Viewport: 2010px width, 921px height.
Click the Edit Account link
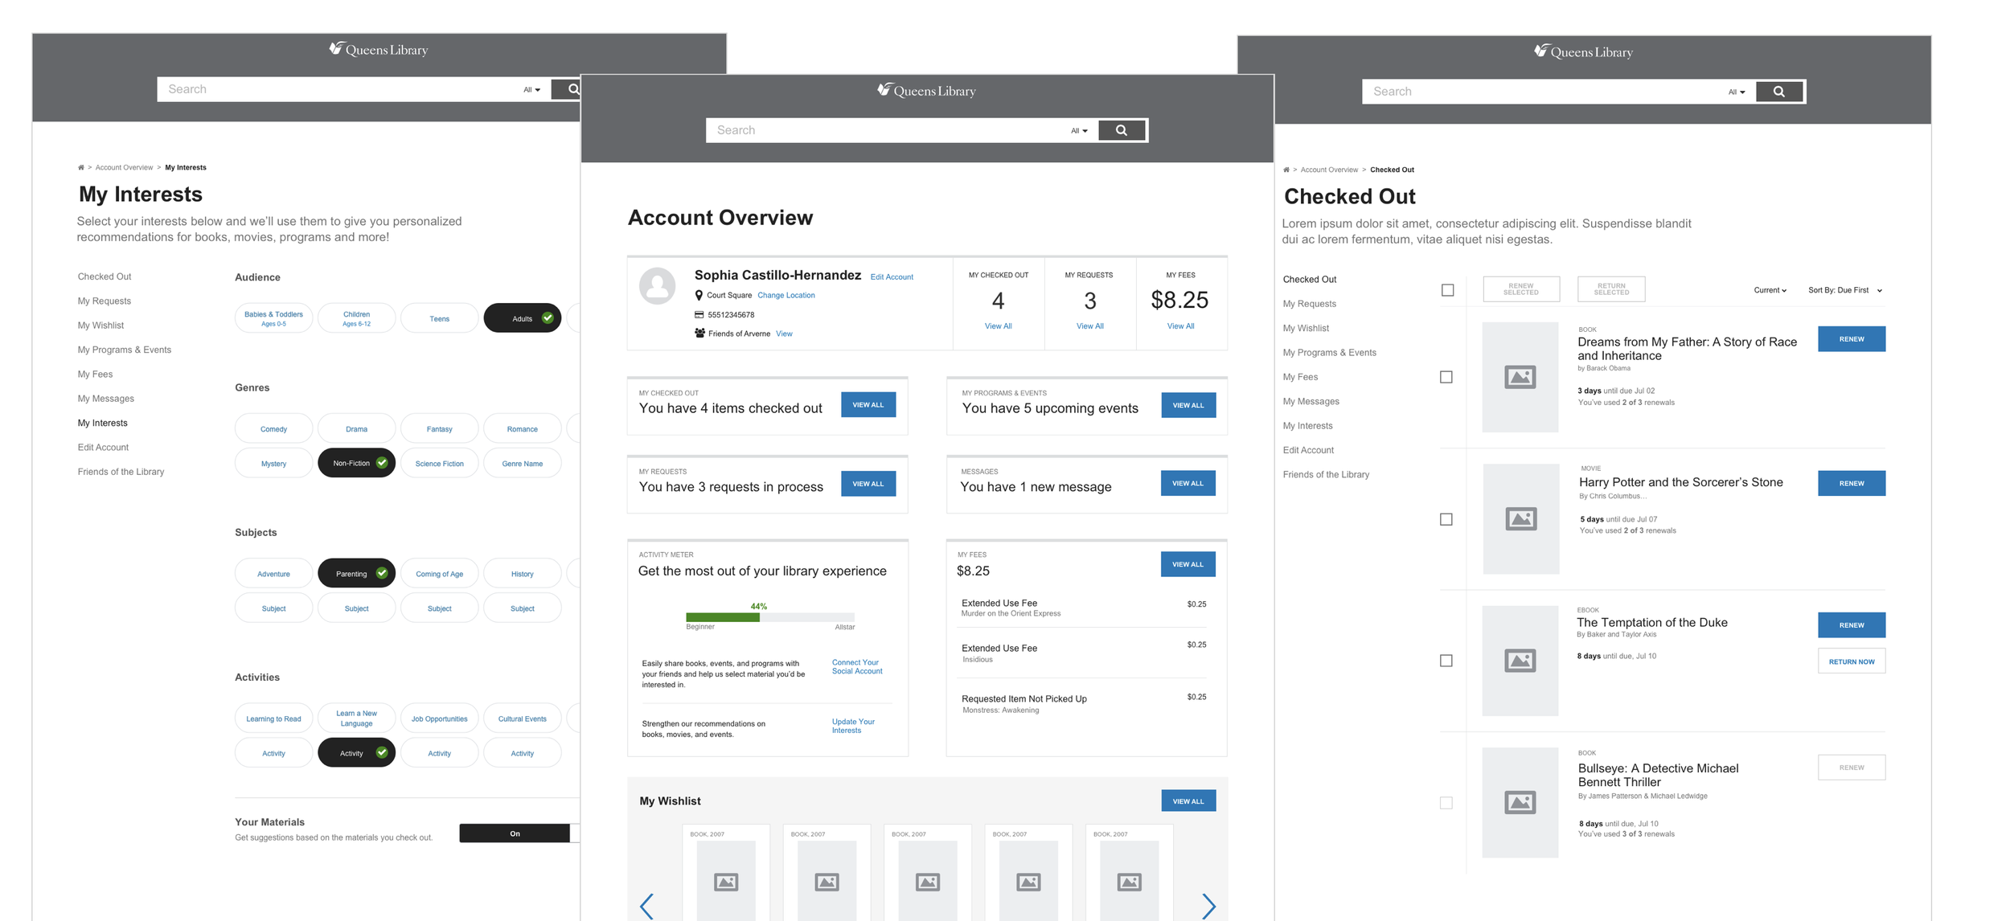[892, 277]
